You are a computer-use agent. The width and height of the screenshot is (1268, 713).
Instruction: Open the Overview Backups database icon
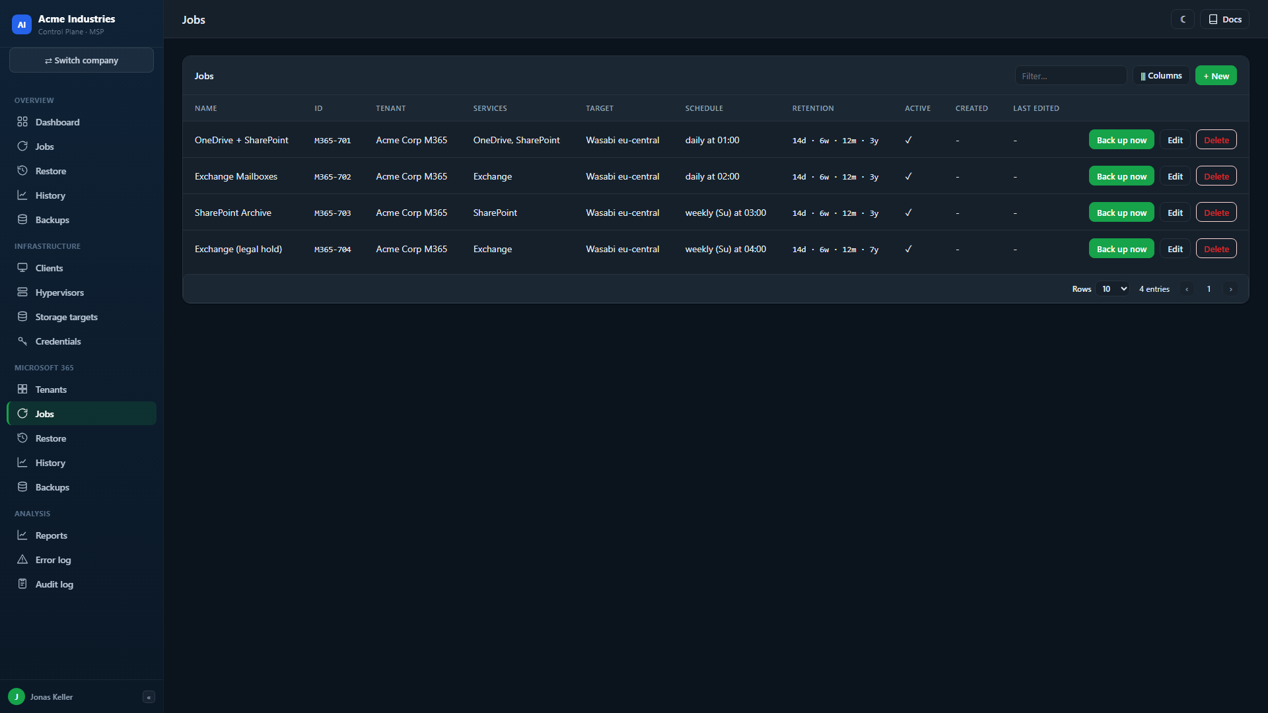tap(22, 220)
